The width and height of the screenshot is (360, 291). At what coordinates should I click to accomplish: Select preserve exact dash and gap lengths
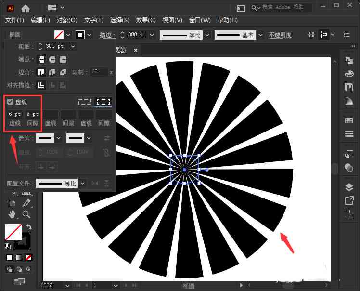tap(85, 102)
